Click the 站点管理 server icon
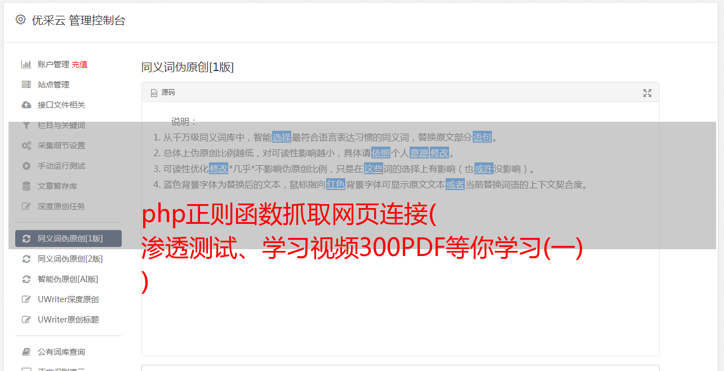This screenshot has height=371, width=724. (26, 85)
